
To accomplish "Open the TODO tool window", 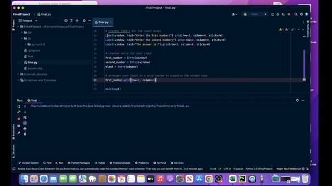I will pyautogui.click(x=100, y=163).
